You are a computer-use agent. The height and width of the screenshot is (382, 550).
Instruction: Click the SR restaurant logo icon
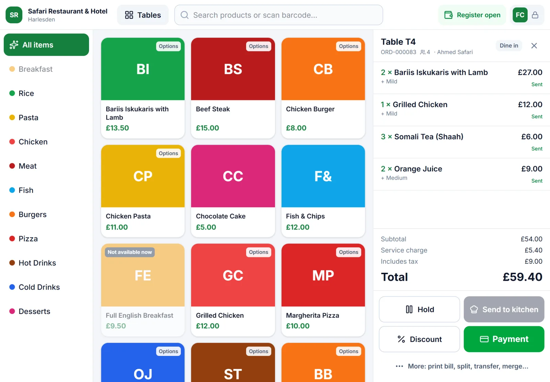click(x=14, y=15)
